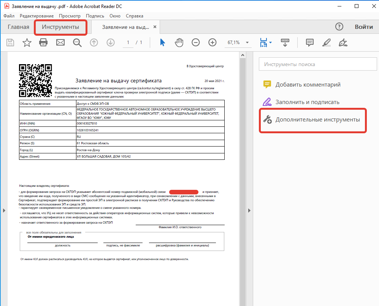379x306 pixels.
Task: Click the caption Фамилия И.О. ответственного
Action: (180, 227)
